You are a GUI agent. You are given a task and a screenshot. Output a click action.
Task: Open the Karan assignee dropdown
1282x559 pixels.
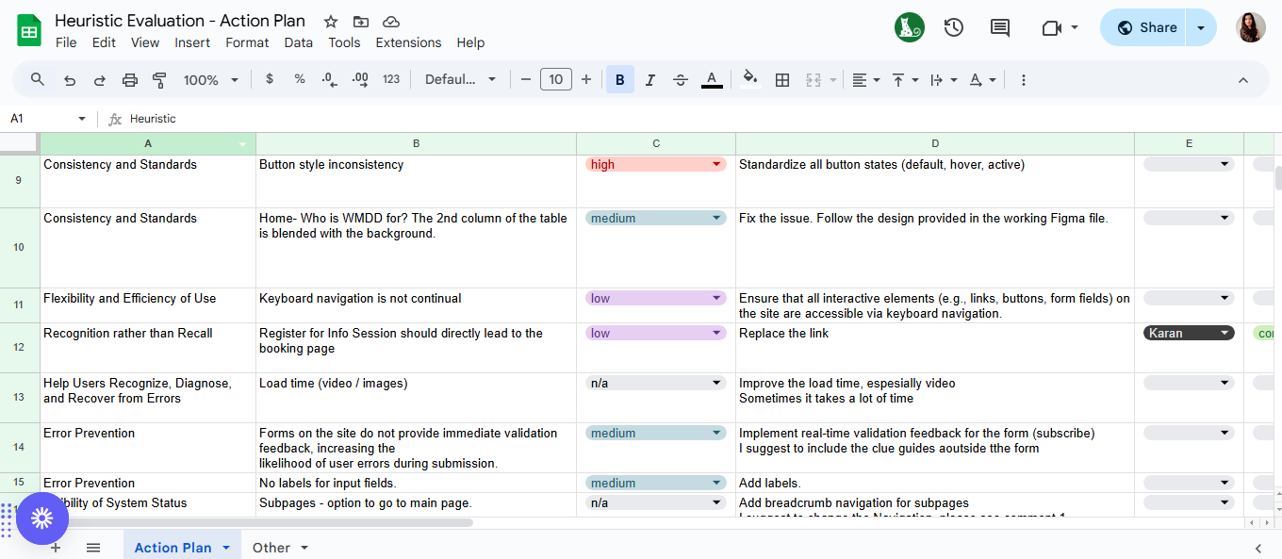(1189, 333)
